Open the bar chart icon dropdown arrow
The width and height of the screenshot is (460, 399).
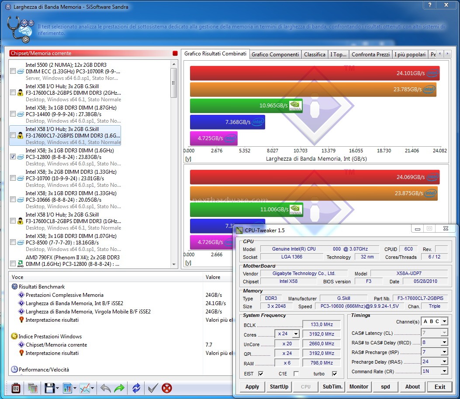pyautogui.click(x=75, y=389)
